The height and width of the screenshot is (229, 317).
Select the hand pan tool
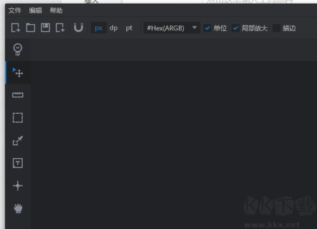coord(18,208)
